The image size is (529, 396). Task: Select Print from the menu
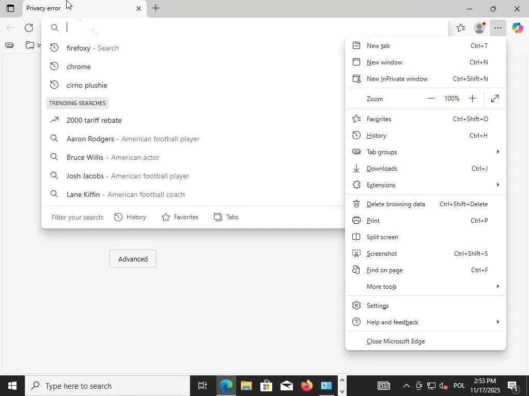[x=426, y=221]
